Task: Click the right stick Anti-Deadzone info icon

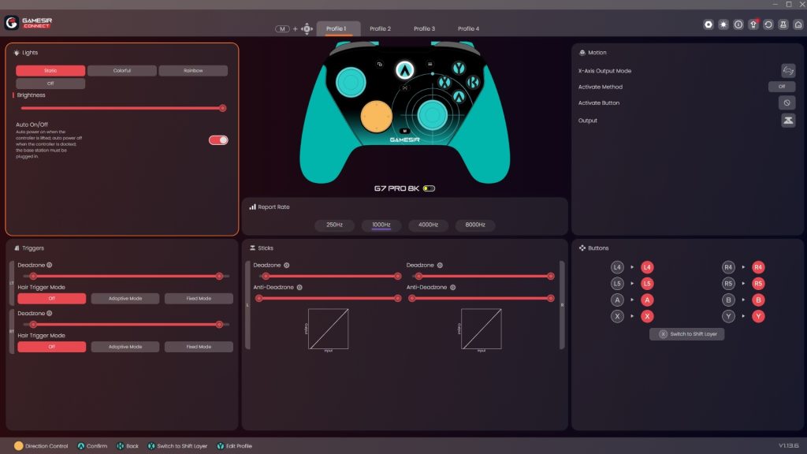Action: click(453, 287)
